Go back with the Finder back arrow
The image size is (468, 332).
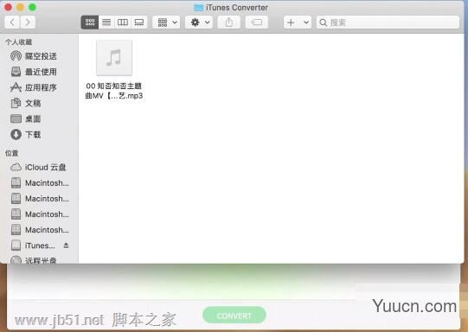pos(12,22)
